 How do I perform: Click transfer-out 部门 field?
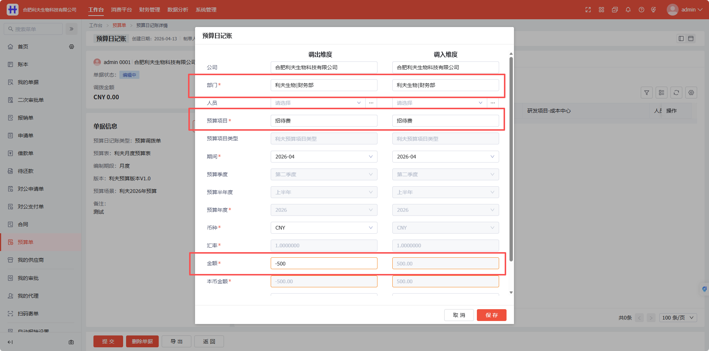pyautogui.click(x=324, y=85)
